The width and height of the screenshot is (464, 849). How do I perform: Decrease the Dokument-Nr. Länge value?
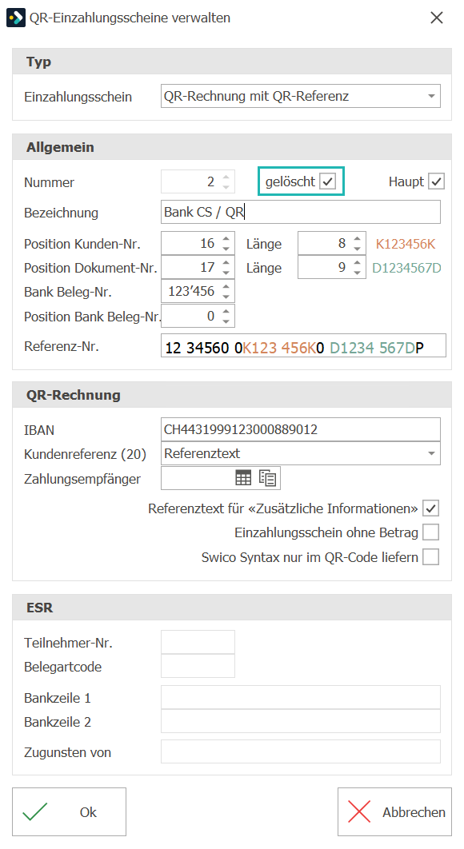tap(358, 273)
